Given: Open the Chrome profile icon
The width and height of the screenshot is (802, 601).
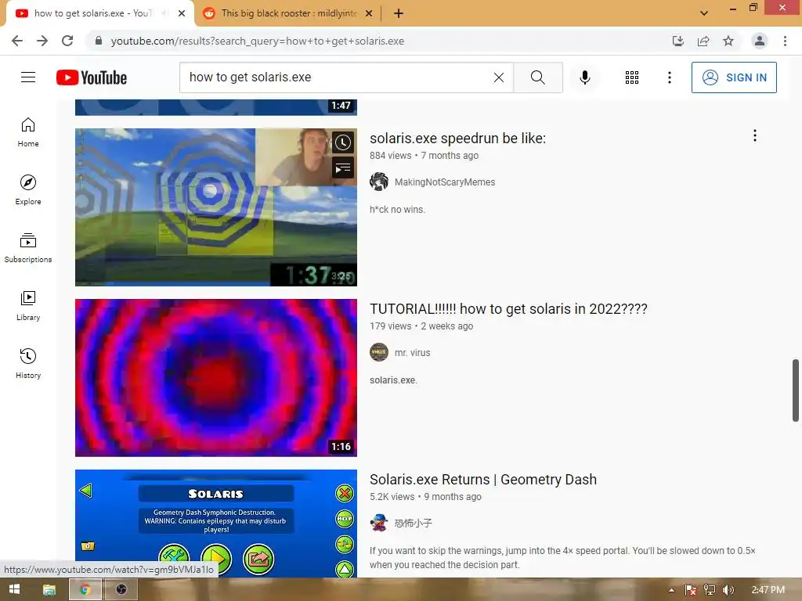Looking at the screenshot, I should point(760,41).
